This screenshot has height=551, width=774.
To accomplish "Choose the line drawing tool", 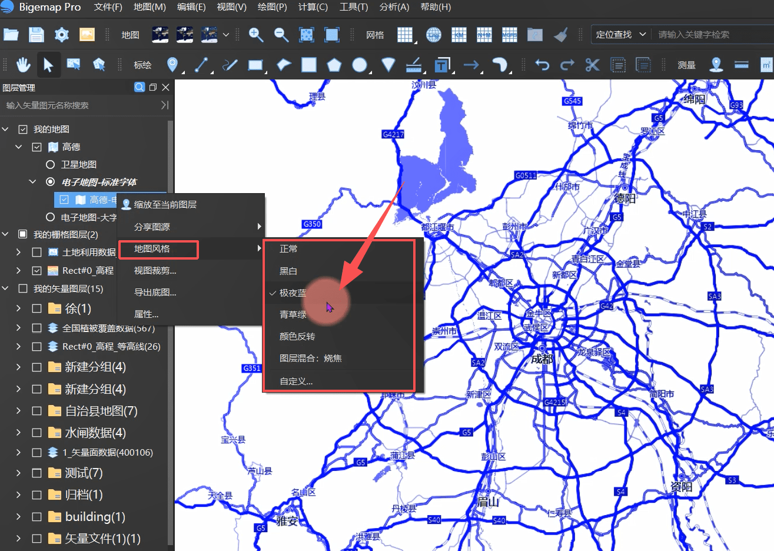I will point(201,64).
